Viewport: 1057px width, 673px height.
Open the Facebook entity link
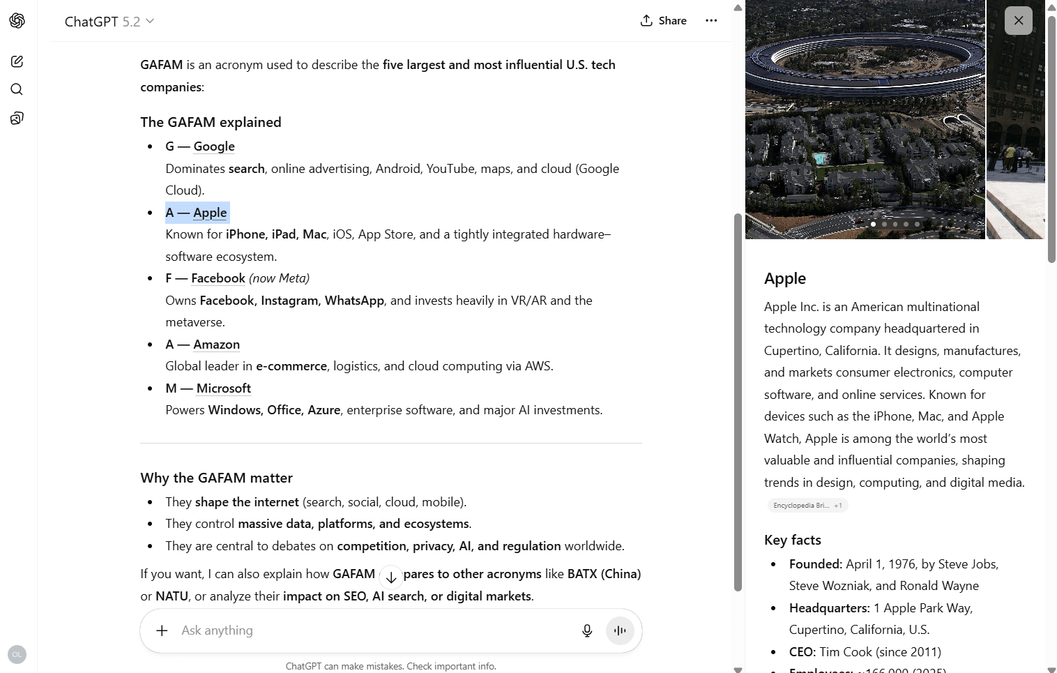point(218,278)
